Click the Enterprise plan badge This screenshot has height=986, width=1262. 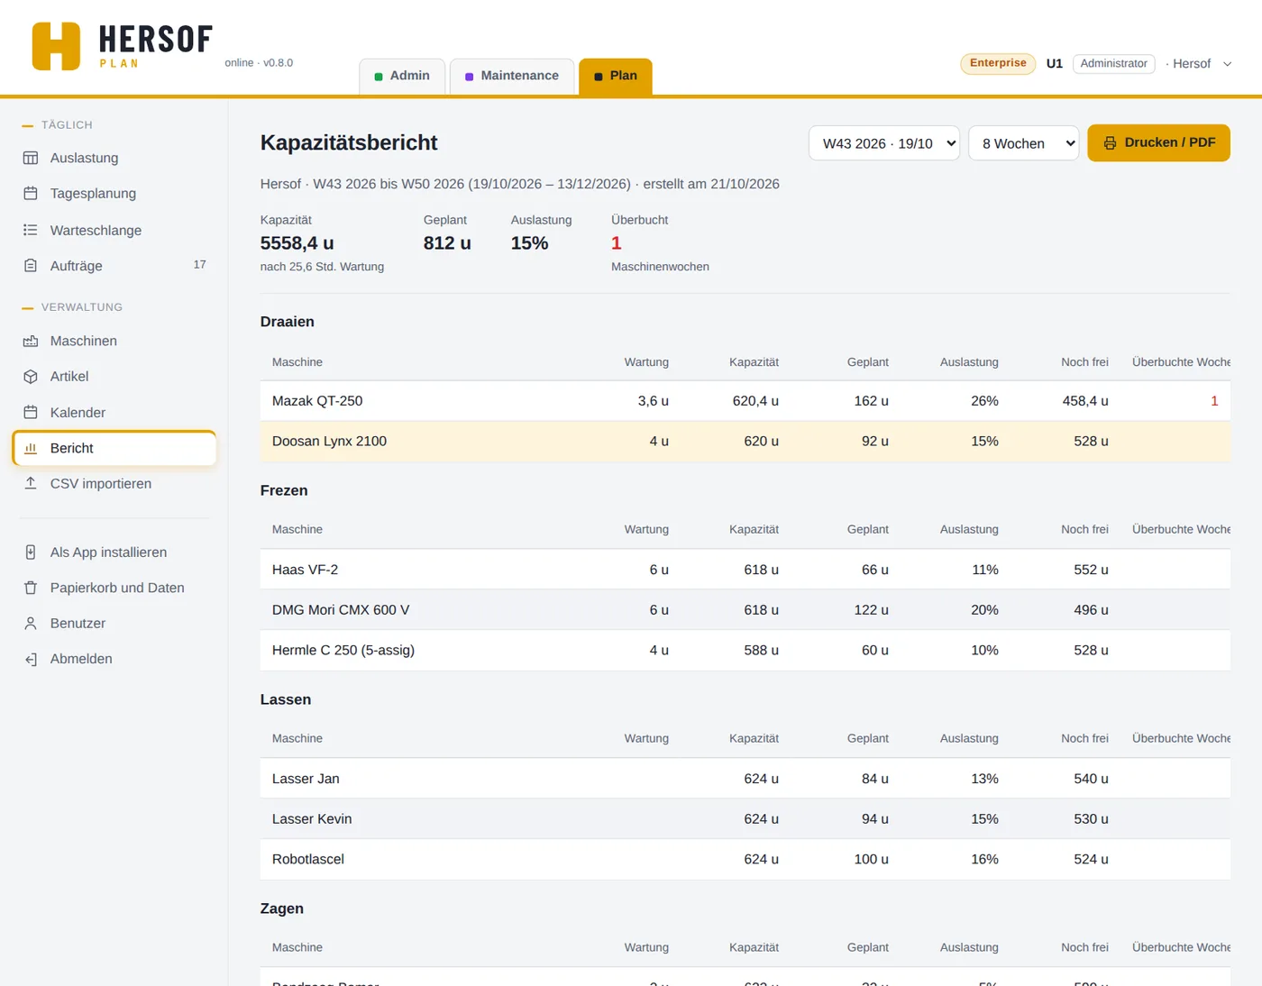click(998, 63)
